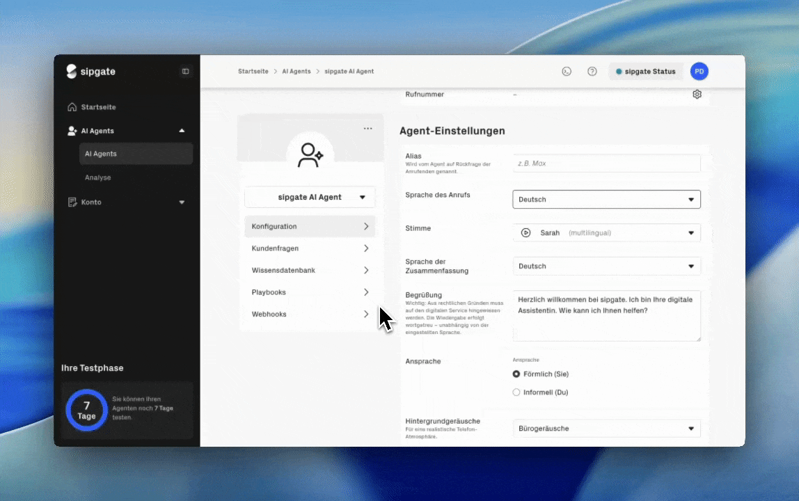
Task: Open the three-dot menu on agent card
Action: (367, 129)
